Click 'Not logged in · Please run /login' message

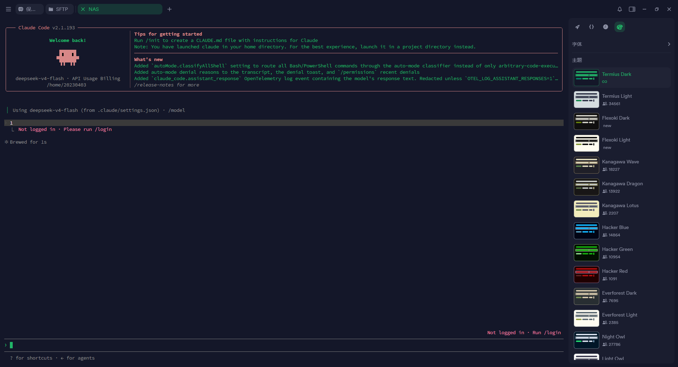[x=65, y=130]
